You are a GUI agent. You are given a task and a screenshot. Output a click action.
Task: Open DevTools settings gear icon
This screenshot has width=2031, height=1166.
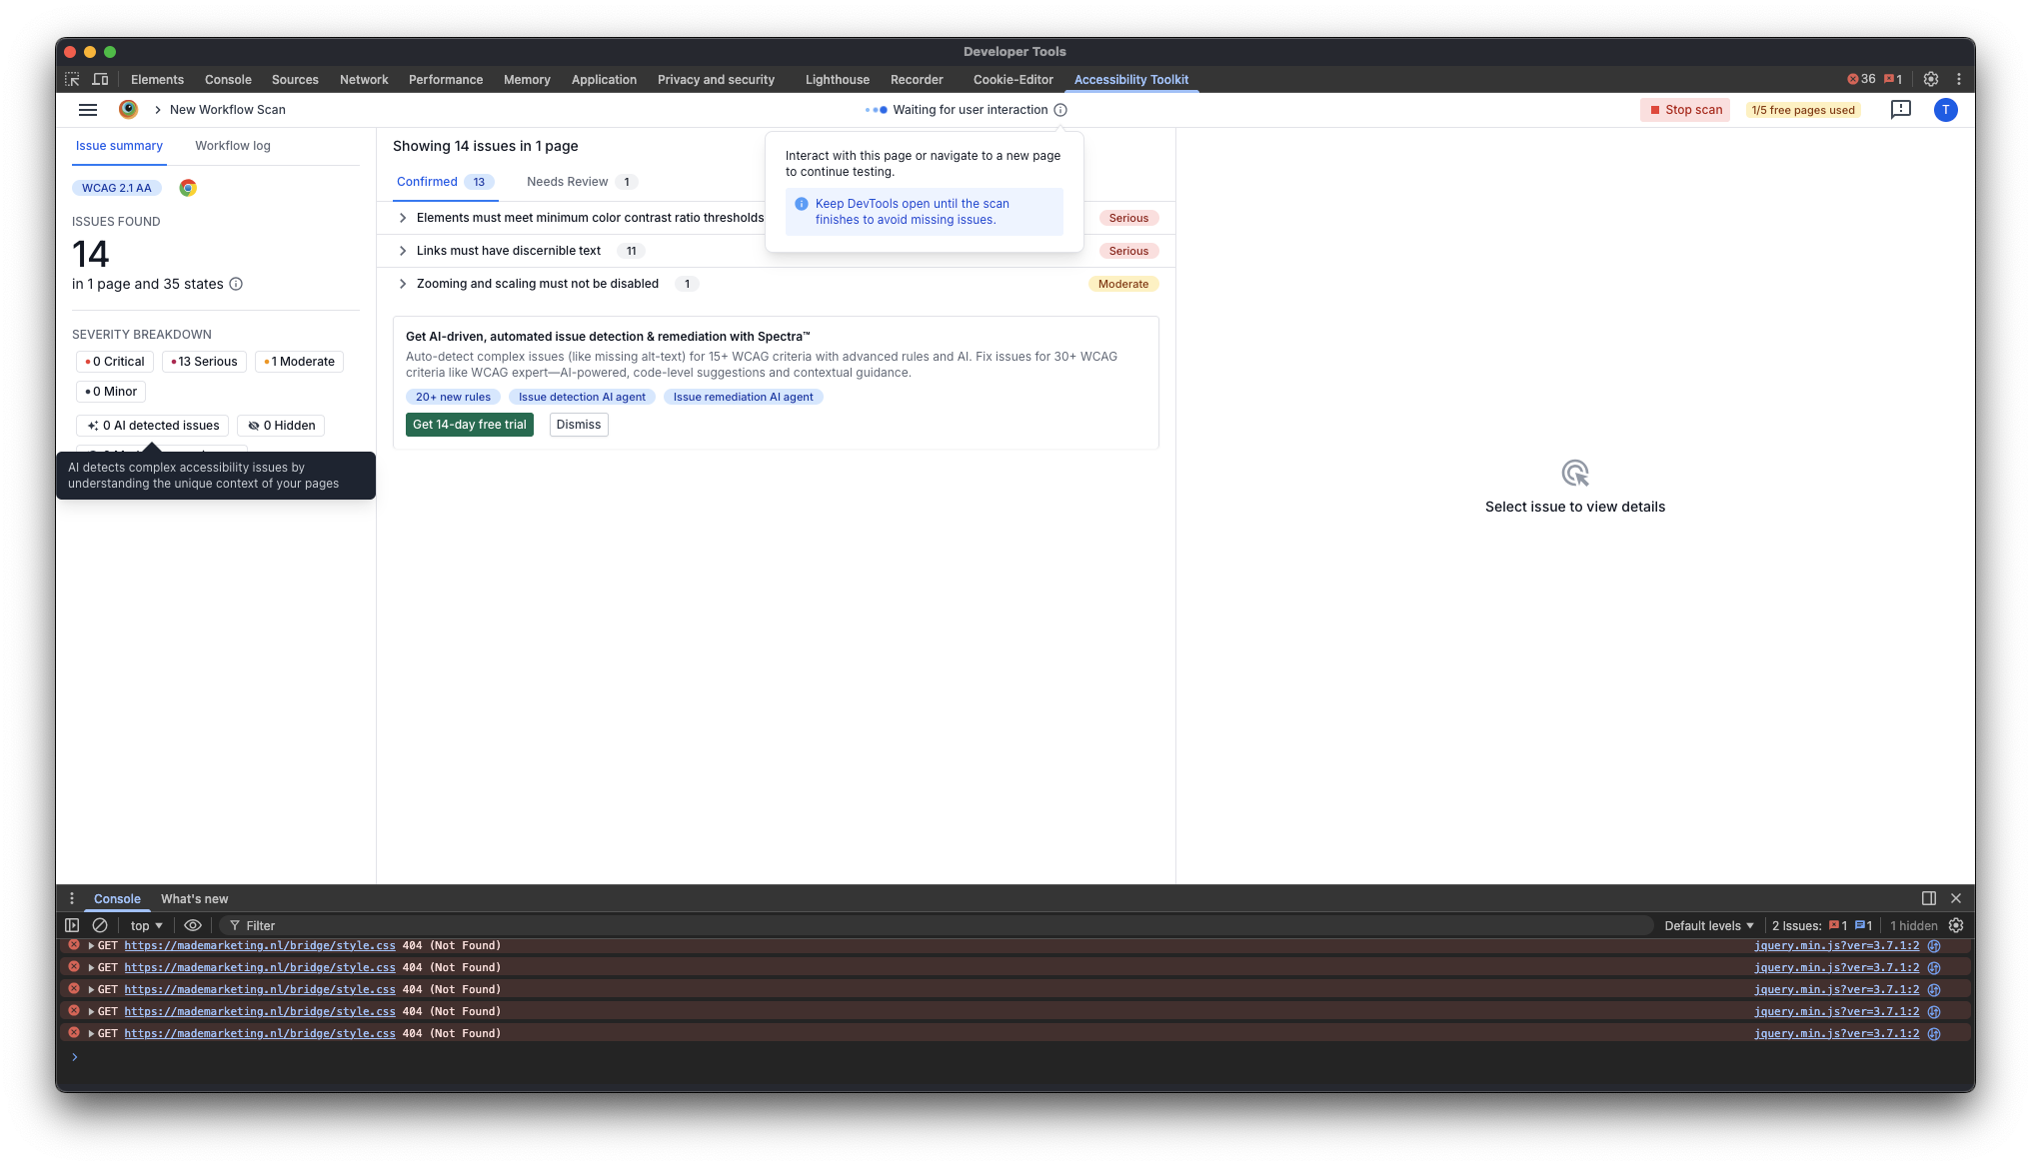(x=1931, y=79)
